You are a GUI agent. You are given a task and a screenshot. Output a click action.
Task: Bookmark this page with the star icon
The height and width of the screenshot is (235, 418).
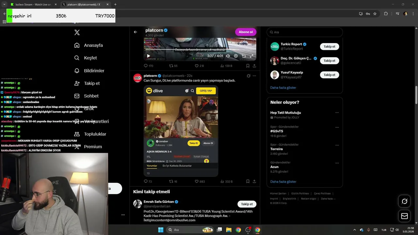(375, 14)
